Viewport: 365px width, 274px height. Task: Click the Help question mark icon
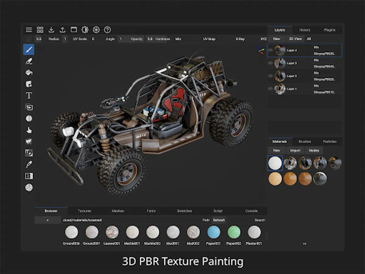pyautogui.click(x=107, y=30)
